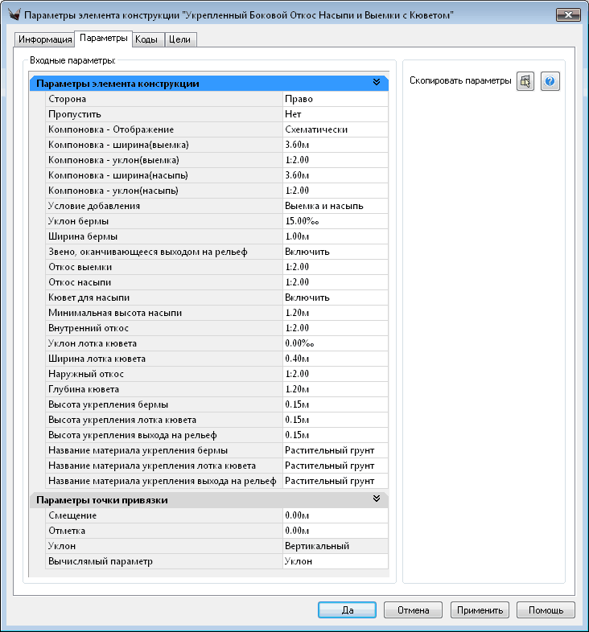Edit the Ширина бермы value field
The width and height of the screenshot is (589, 632).
pos(334,236)
